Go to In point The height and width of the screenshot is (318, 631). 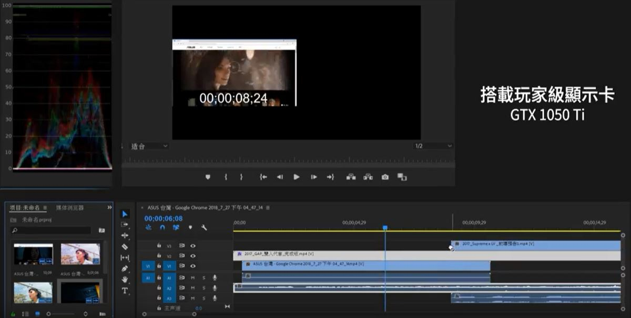[x=263, y=177]
